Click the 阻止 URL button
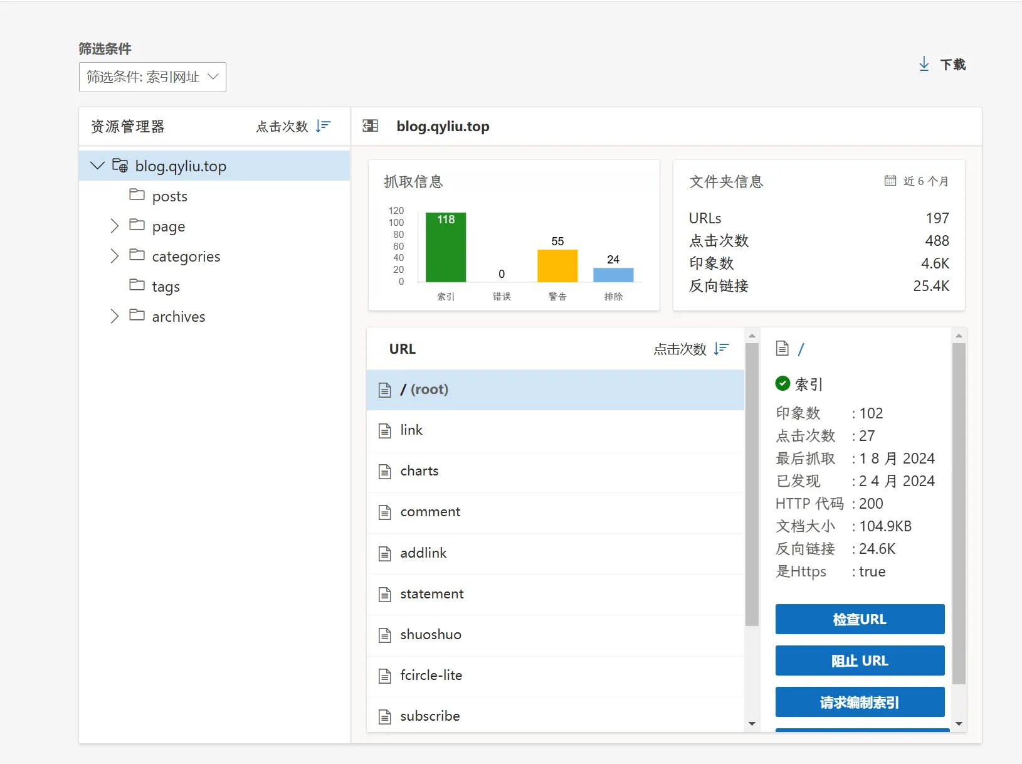The image size is (1022, 764). (x=860, y=661)
